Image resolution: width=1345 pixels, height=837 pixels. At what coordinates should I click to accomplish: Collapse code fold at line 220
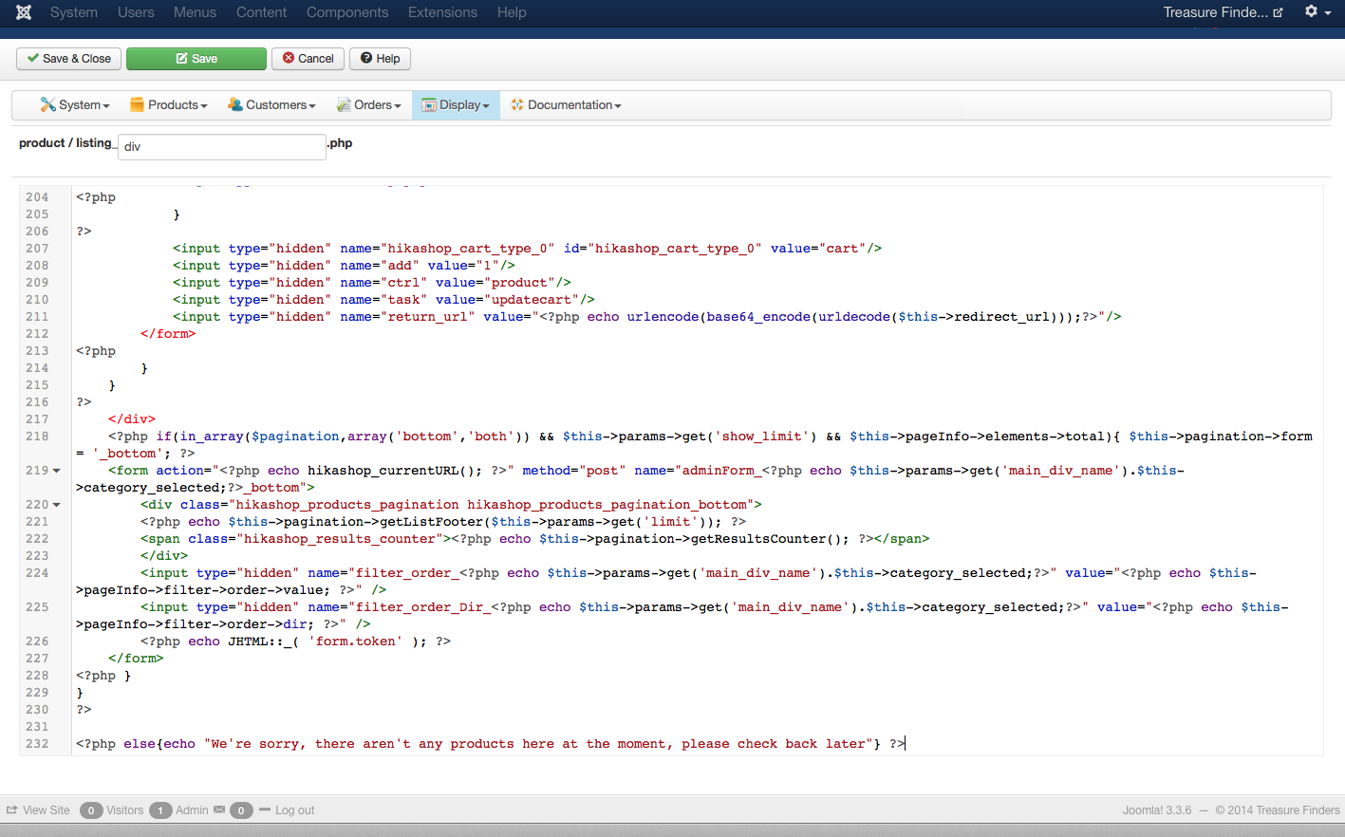(x=57, y=505)
